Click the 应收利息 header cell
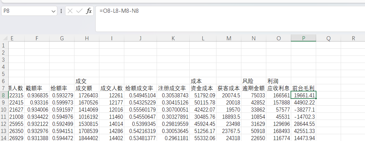Image resolution: width=365 pixels, height=141 pixels. (x=278, y=88)
